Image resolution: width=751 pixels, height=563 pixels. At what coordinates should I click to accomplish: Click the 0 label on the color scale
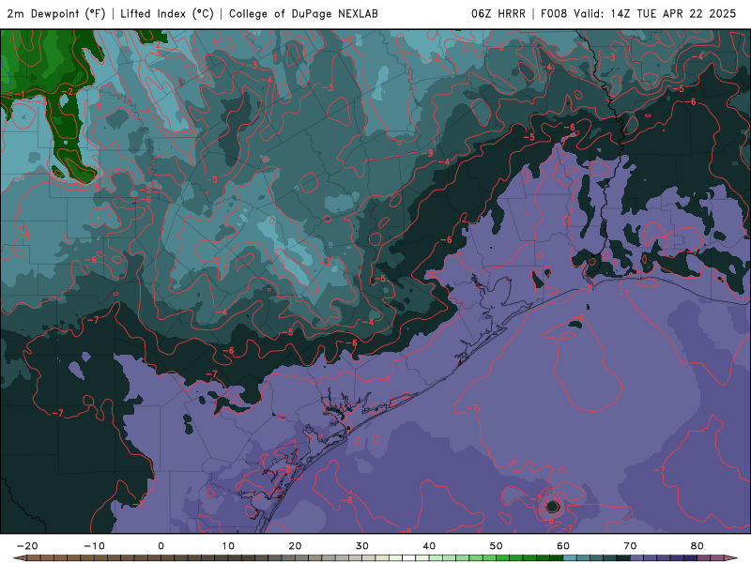point(161,546)
